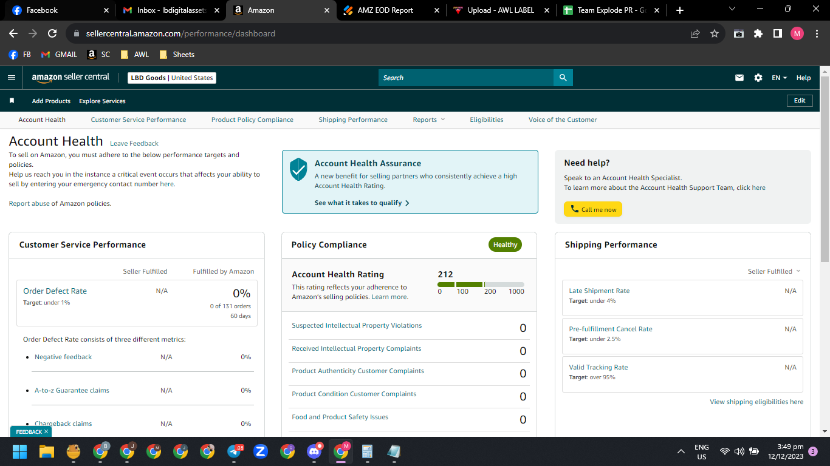Viewport: 830px width, 466px height.
Task: Open the Seller Central settings gear
Action: [758, 78]
